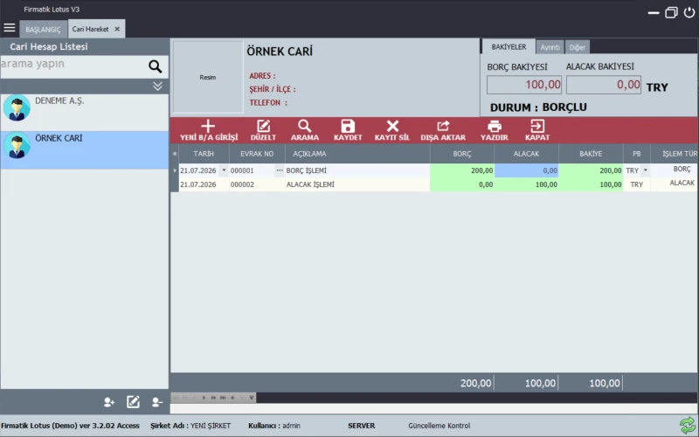Open ARAMA search in toolbar
This screenshot has width=699, height=437.
[x=305, y=130]
